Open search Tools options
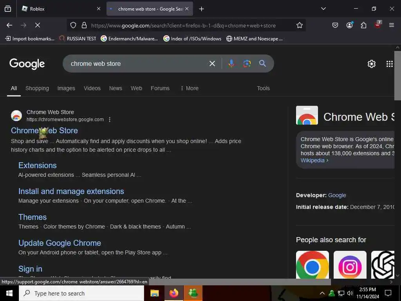This screenshot has width=401, height=301. [263, 88]
